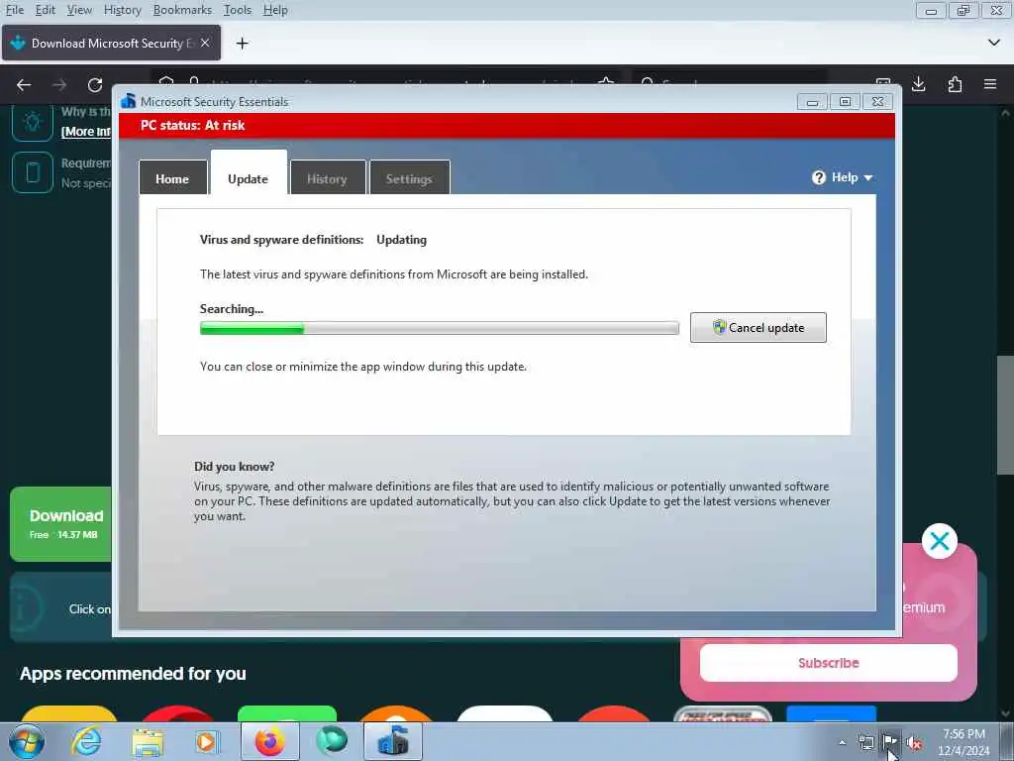The image size is (1014, 761).
Task: Click the phone requirements icon on webpage
Action: [x=33, y=172]
